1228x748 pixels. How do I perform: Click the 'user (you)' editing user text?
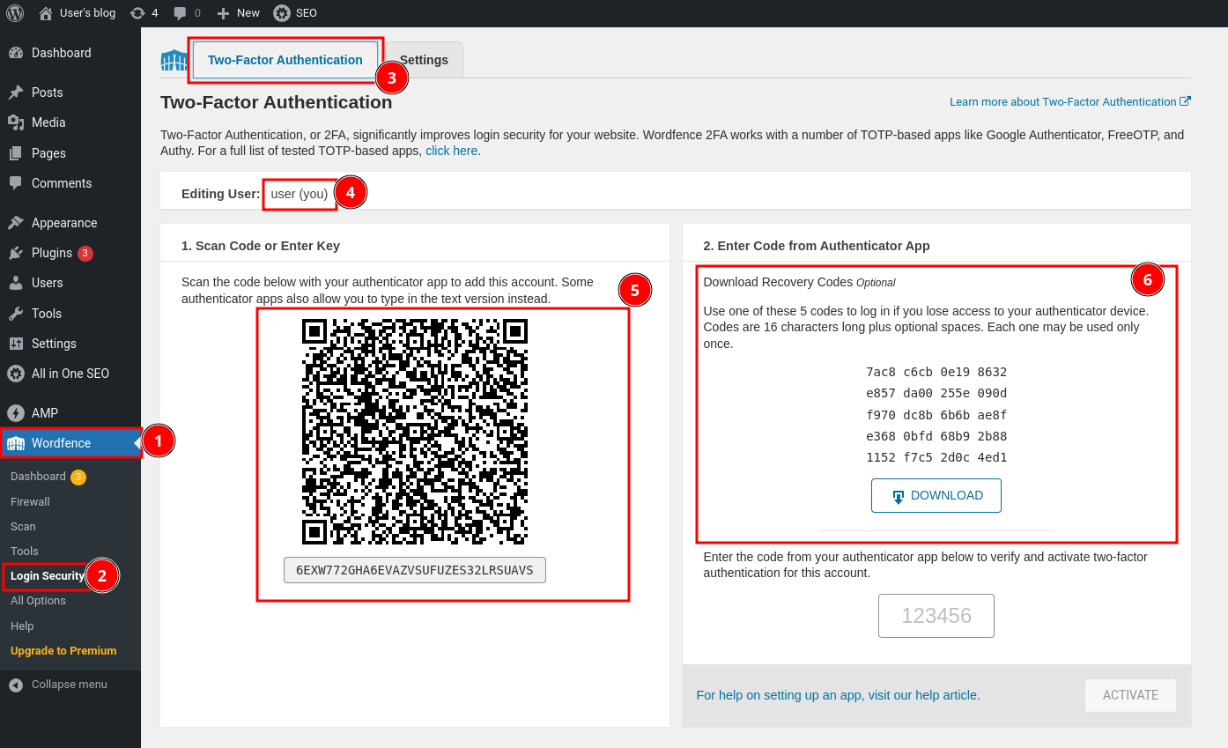pos(300,193)
